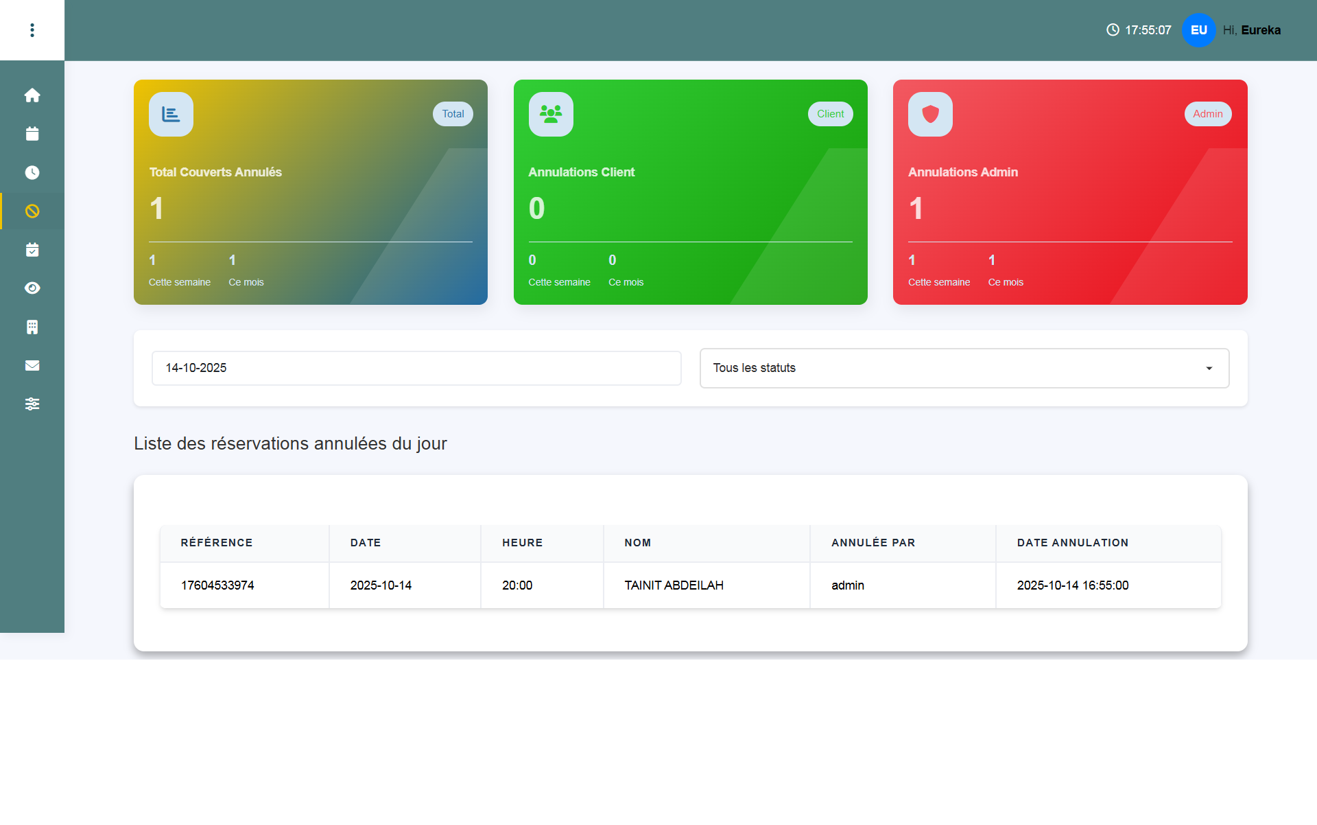Viewport: 1317px width, 825px height.
Task: Click the Eureka username in header
Action: (x=1260, y=30)
